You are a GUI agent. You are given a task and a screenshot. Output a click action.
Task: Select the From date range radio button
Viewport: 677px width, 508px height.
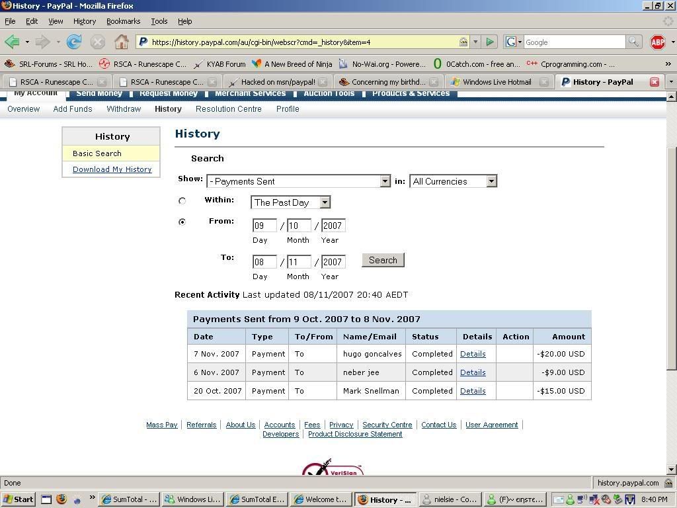point(182,222)
